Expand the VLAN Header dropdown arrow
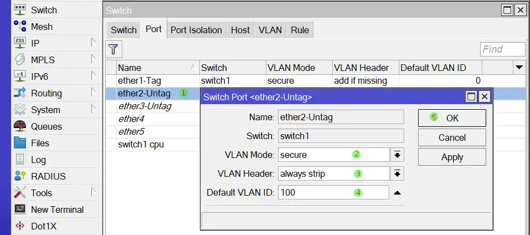Viewport: 530px width, 235px height. 397,173
